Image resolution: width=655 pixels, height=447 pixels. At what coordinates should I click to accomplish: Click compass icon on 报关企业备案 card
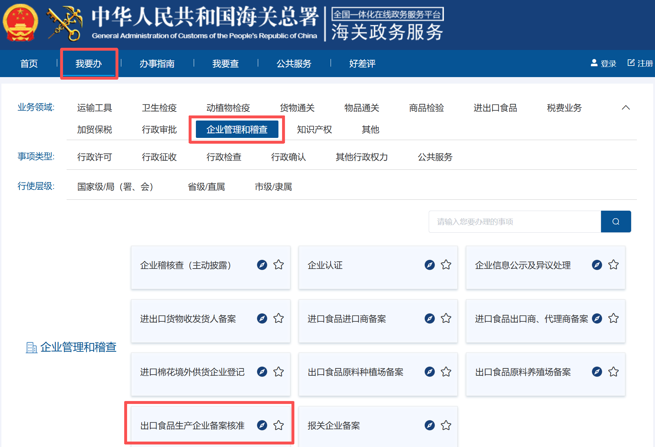tap(429, 425)
